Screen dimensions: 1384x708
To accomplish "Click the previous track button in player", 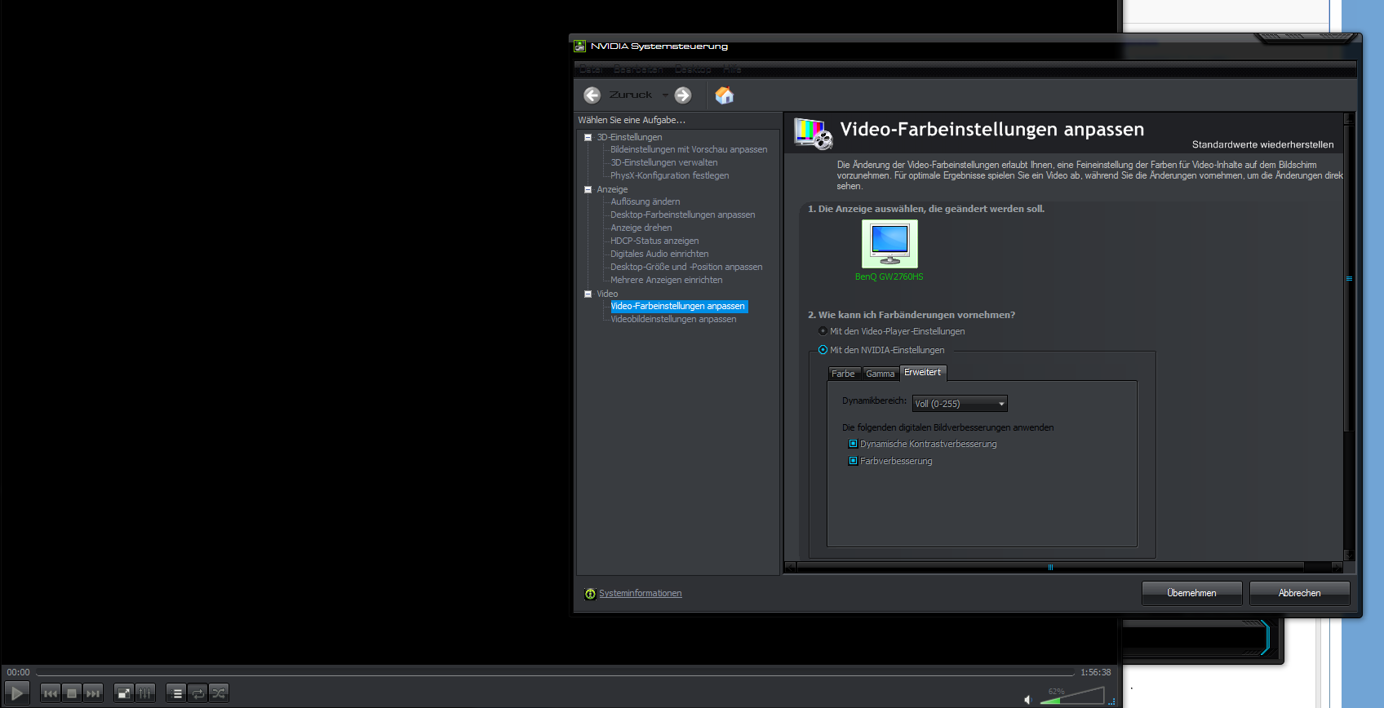I will pos(51,693).
